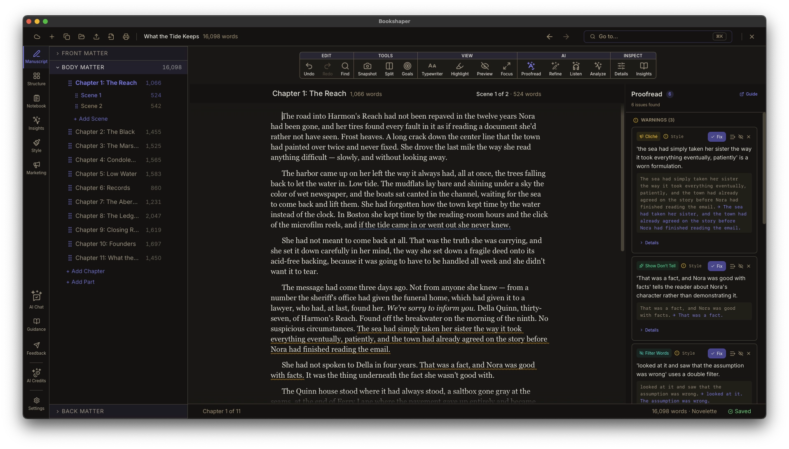Open Split view
The height and width of the screenshot is (449, 789).
point(389,69)
